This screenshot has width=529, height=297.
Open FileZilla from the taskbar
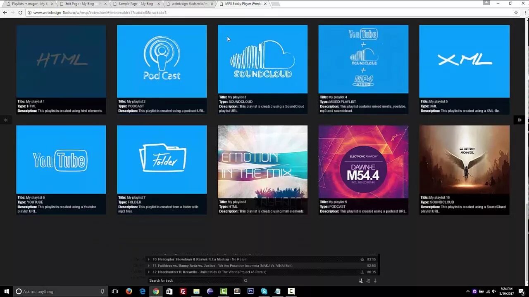[x=183, y=291]
